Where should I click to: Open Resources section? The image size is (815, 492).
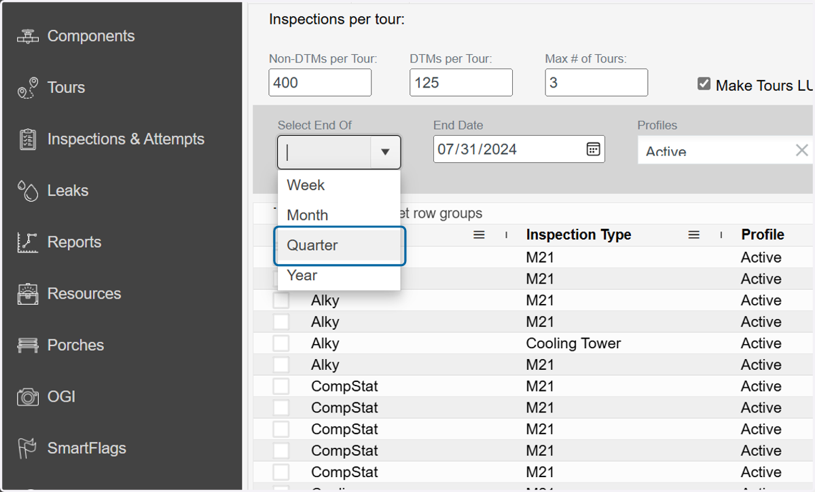click(84, 294)
